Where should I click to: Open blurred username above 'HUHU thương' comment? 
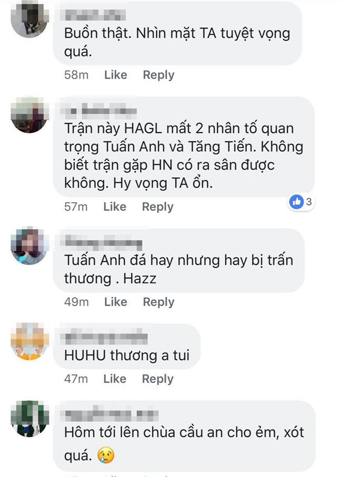coord(104,337)
